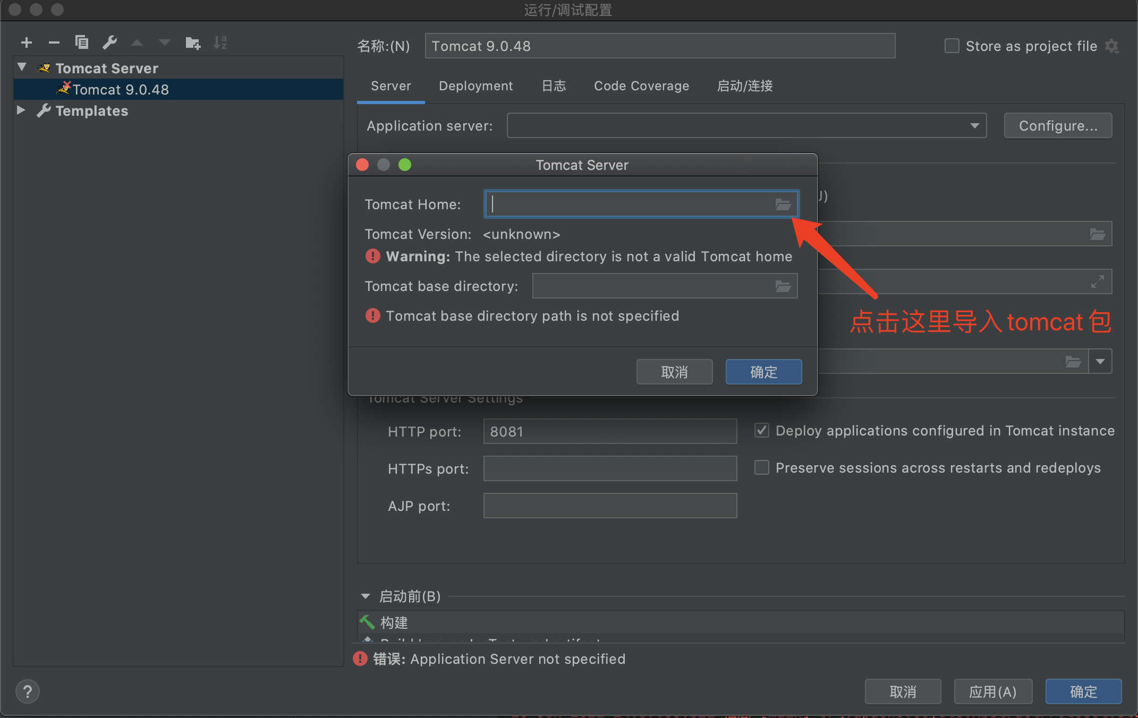This screenshot has height=718, width=1138.
Task: Uncheck Deploy applications configured in Tomcat instance
Action: [761, 430]
